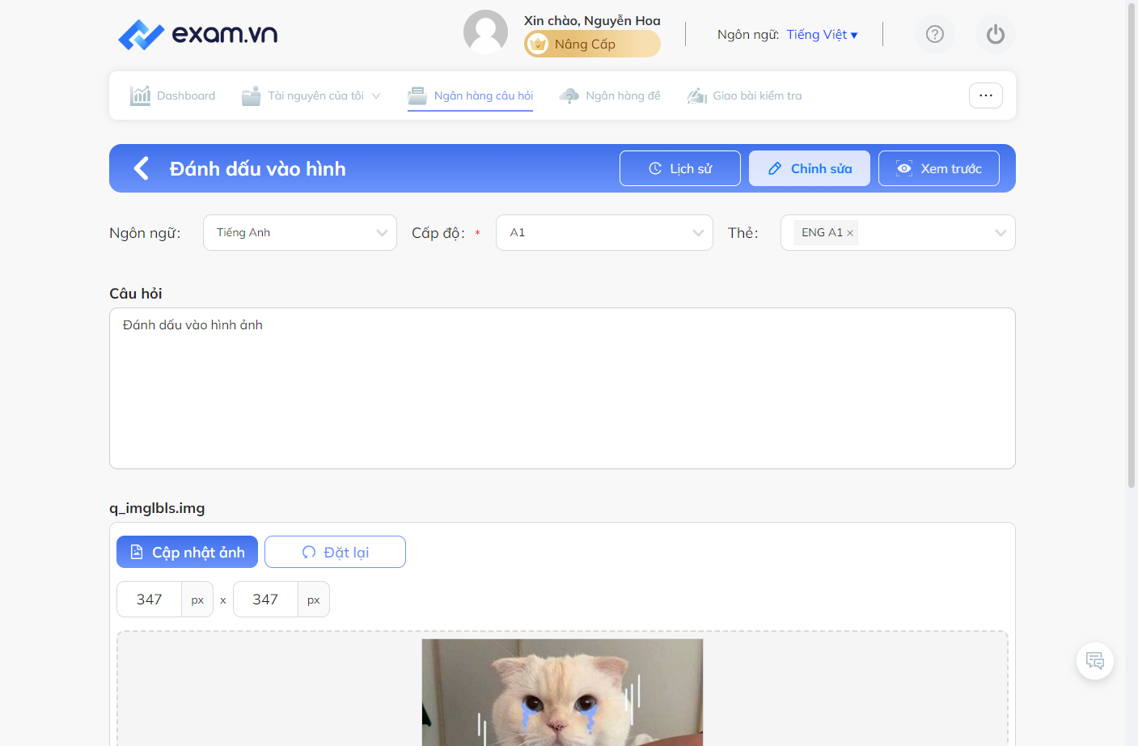Open the Ngôn ngữ Tiếng Anh dropdown
1138x746 pixels.
[x=300, y=233]
